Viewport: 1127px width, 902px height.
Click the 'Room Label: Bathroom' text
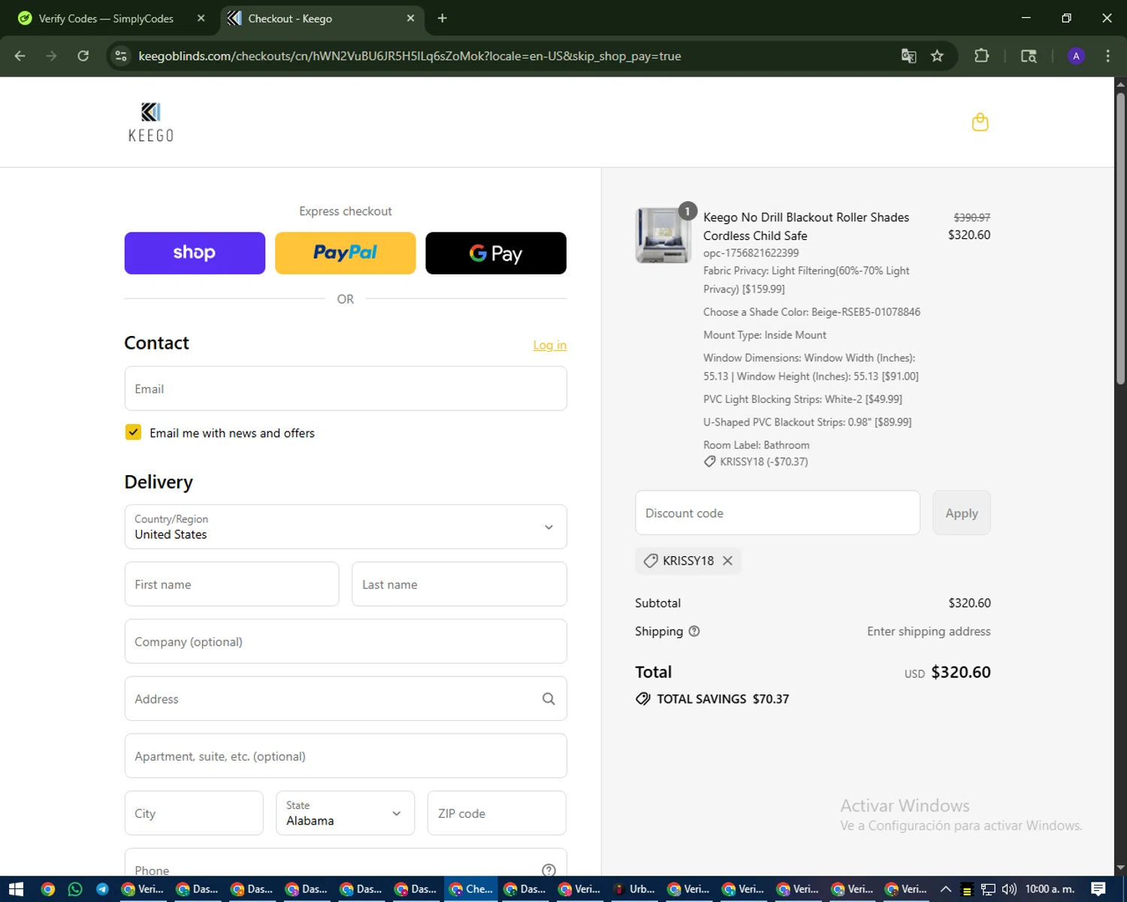point(756,445)
